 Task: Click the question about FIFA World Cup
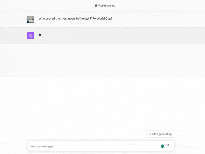click(x=75, y=19)
